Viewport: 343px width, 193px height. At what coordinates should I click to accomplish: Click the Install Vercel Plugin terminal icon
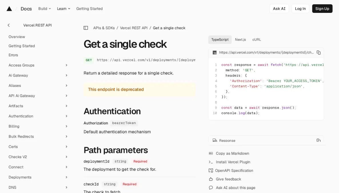pyautogui.click(x=211, y=162)
